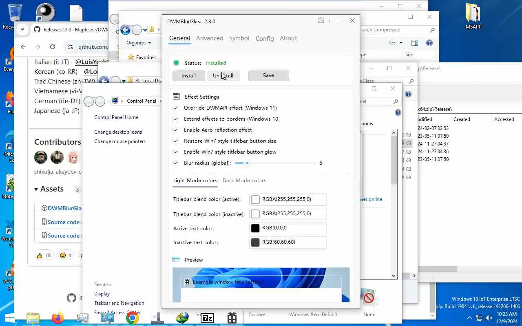Open 7-Zip from the taskbar
The image size is (522, 326).
tap(207, 318)
